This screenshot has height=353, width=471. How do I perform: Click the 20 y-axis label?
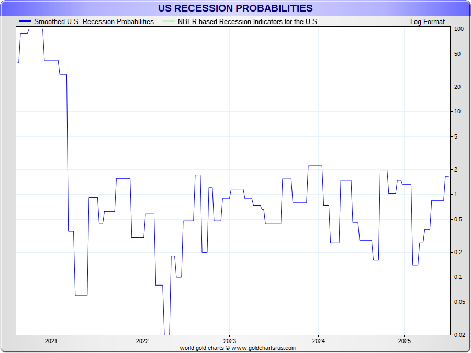point(457,87)
